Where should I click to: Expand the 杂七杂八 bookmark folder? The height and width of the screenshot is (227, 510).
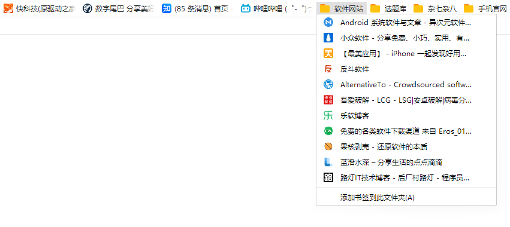tap(435, 9)
